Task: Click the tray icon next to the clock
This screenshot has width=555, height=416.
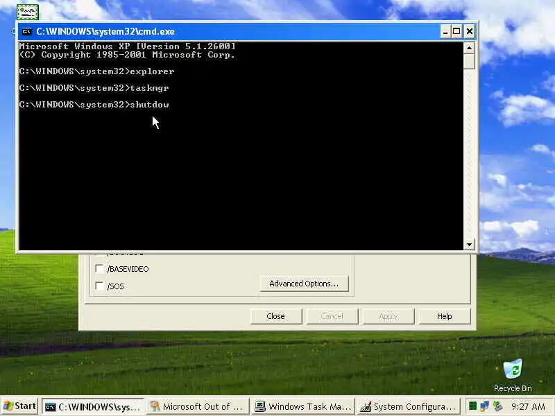Action: (x=498, y=406)
